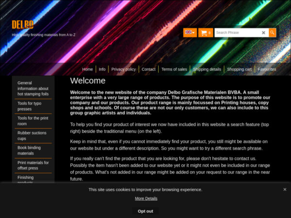The image size is (291, 218).
Task: Open the Favourites menu item
Action: (x=267, y=69)
